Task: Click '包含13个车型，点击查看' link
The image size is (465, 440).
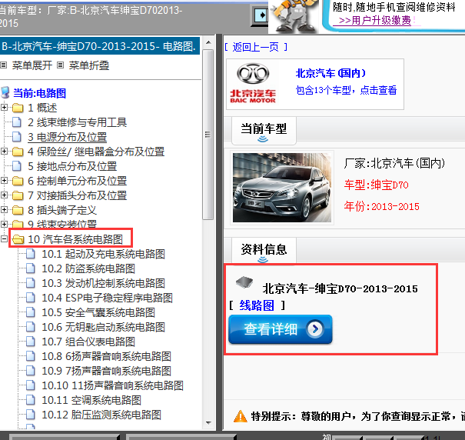Action: (346, 90)
